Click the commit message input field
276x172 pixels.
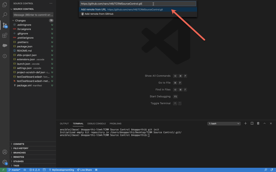coord(32,15)
